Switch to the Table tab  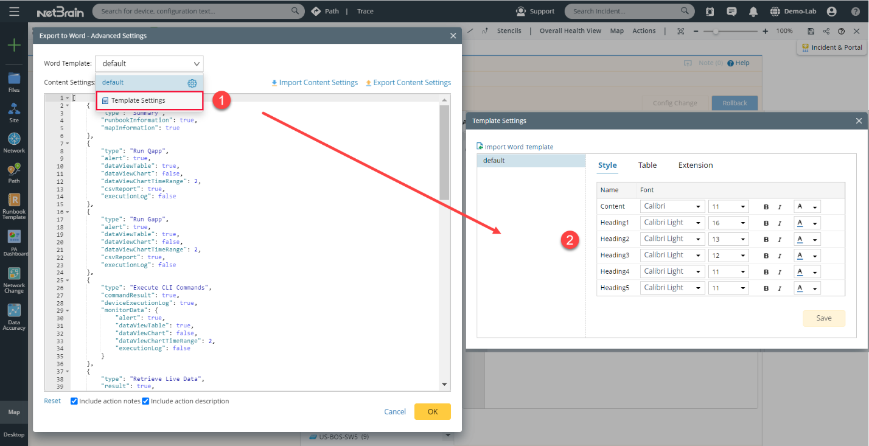647,165
